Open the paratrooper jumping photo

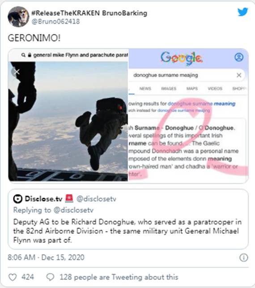[x=68, y=121]
